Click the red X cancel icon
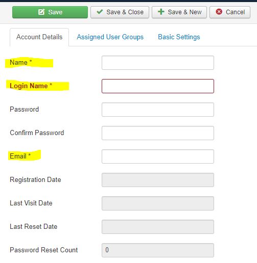This screenshot has width=257, height=263. click(x=219, y=12)
